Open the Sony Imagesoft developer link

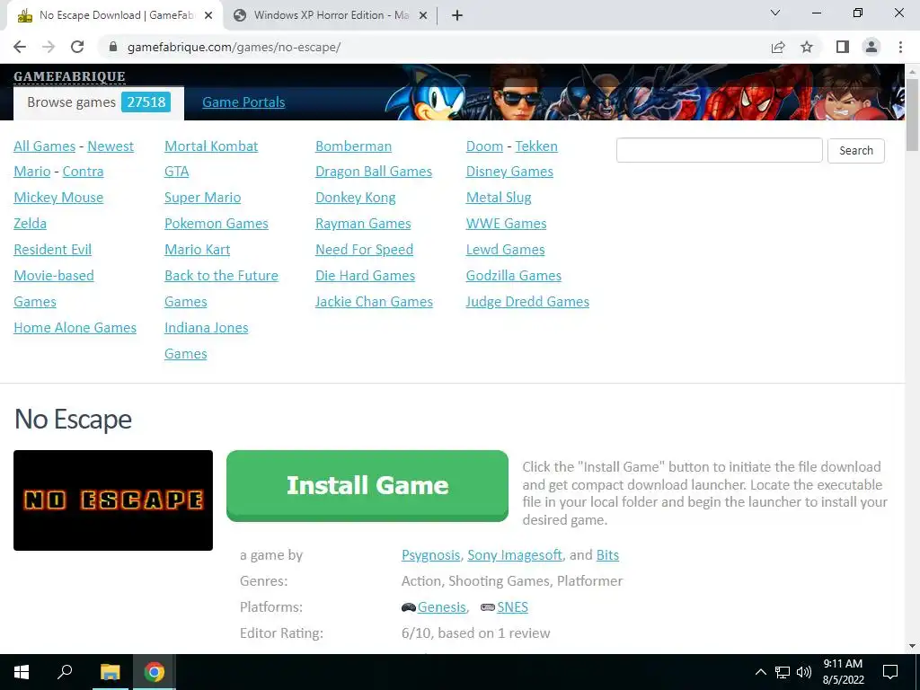pos(515,555)
